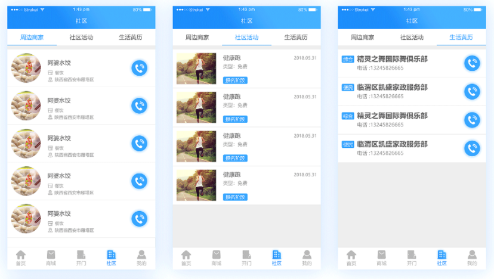This screenshot has width=494, height=279.
Task: Click the first 综合 tag label
Action: tap(348, 59)
